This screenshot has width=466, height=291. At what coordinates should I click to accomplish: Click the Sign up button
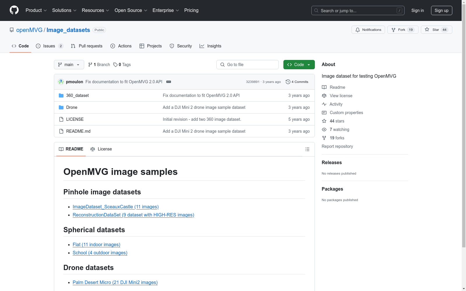tap(442, 10)
